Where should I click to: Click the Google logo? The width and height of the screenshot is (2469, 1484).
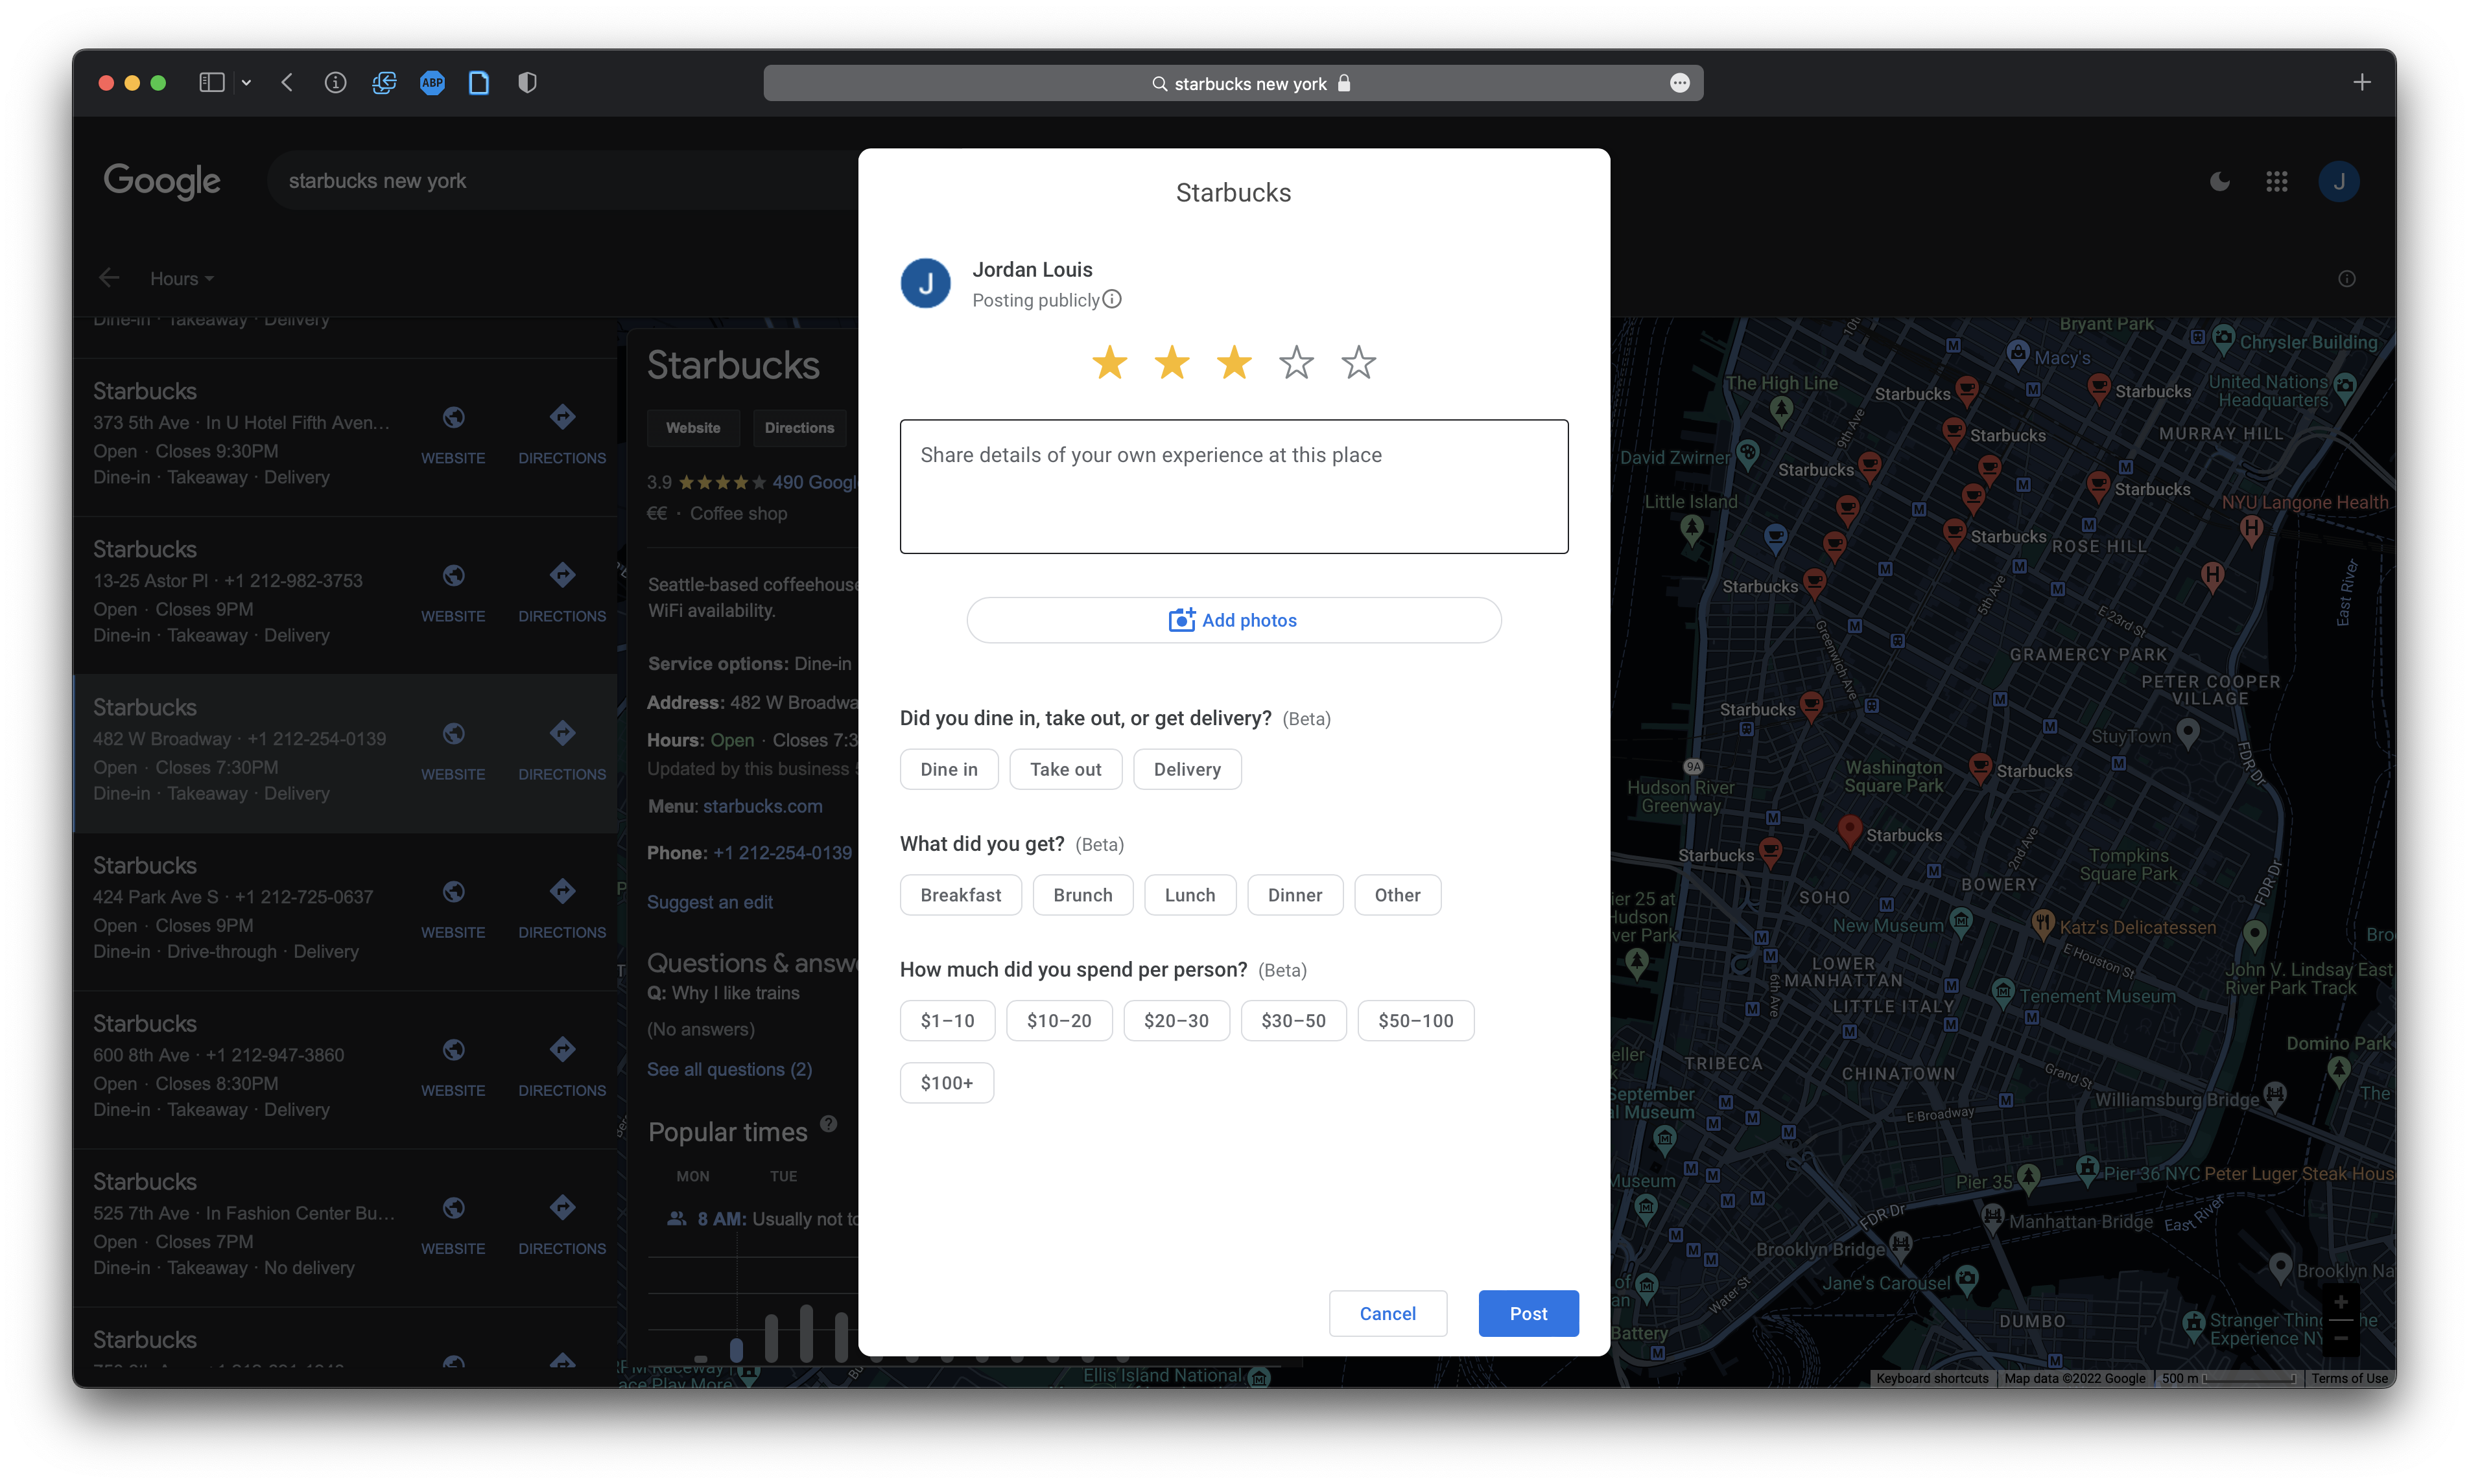pos(162,181)
